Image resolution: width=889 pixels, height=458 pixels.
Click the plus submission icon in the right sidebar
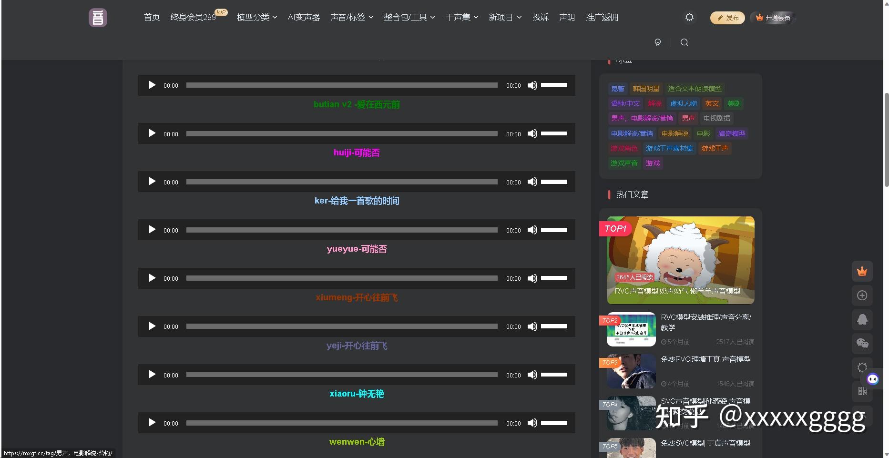(x=862, y=295)
